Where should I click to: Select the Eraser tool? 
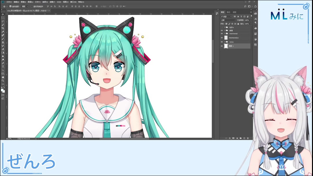(3, 49)
